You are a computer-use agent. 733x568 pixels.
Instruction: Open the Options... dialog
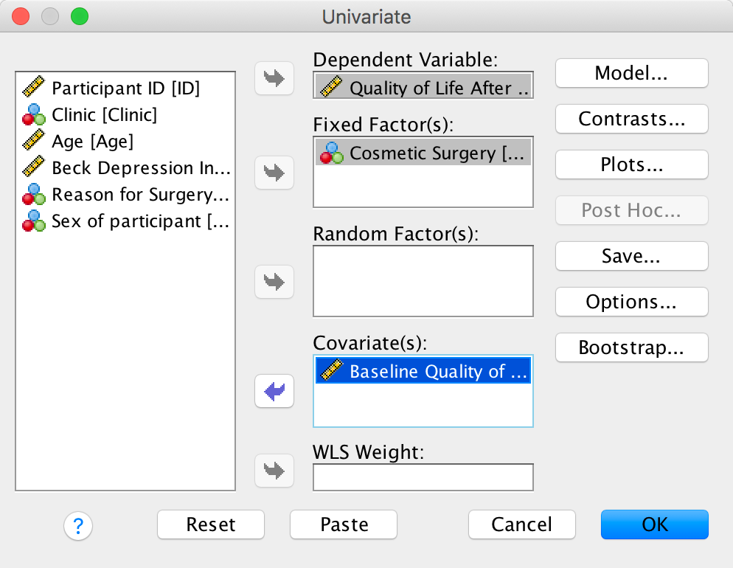[631, 302]
